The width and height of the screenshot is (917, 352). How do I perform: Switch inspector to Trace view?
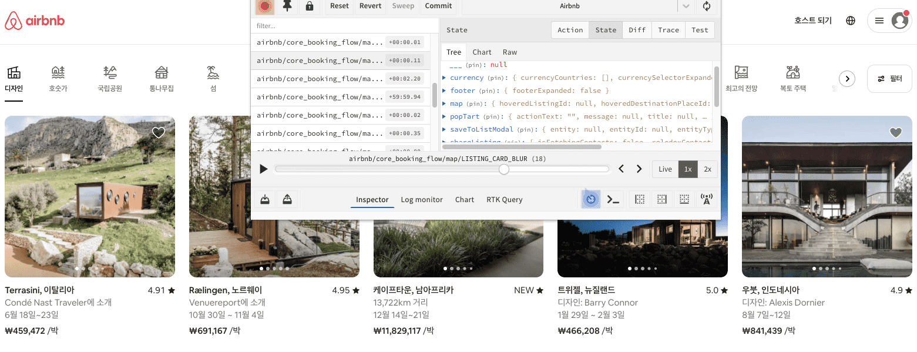pyautogui.click(x=669, y=30)
